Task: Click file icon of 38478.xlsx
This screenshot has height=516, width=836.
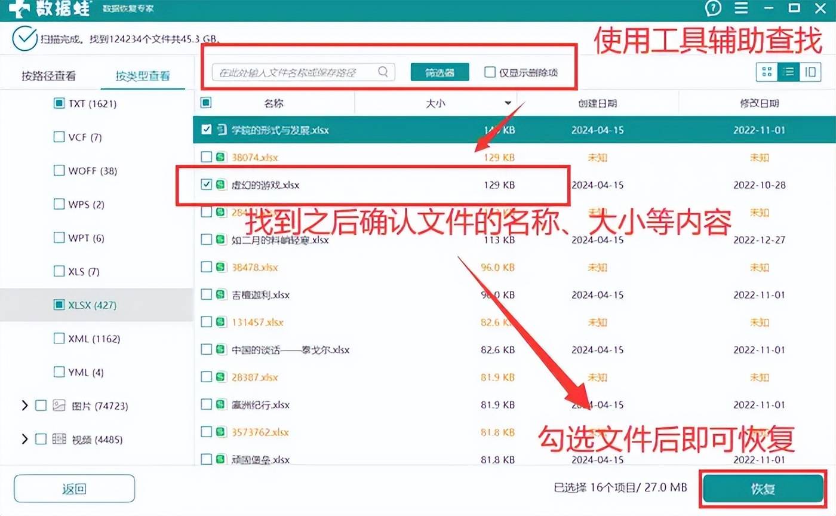Action: [221, 267]
